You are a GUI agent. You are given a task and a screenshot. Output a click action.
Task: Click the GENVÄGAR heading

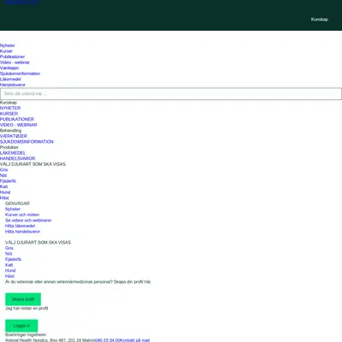[x=17, y=203]
